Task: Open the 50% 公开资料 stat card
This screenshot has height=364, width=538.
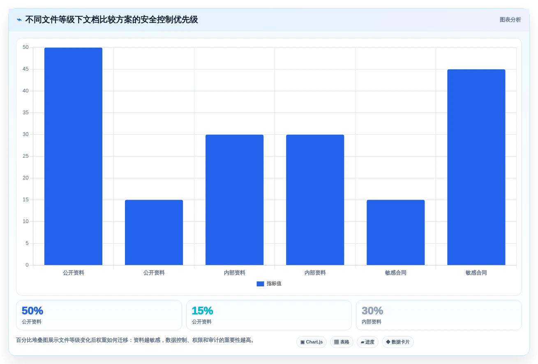Action: (99, 315)
